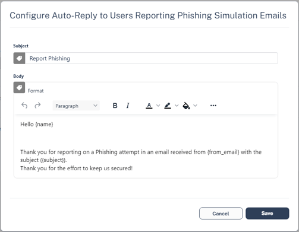The height and width of the screenshot is (232, 299).
Task: Click 'Thank you for the effort' line
Action: [76, 169]
